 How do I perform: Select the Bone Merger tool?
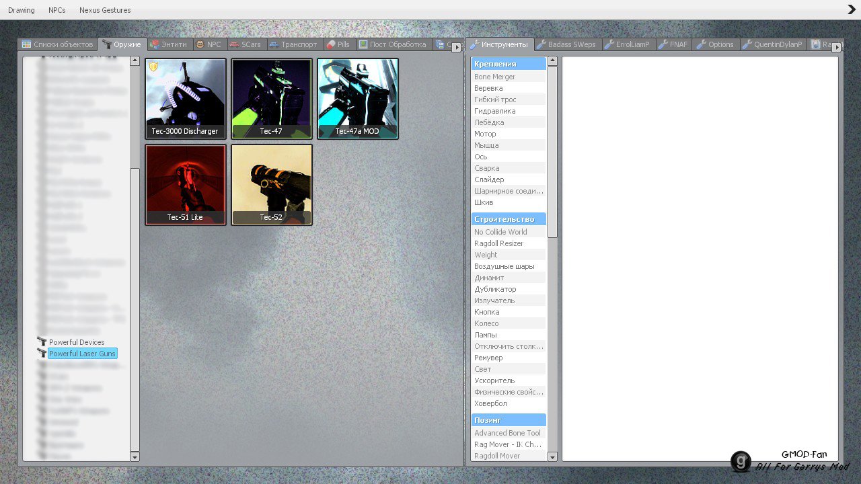509,77
